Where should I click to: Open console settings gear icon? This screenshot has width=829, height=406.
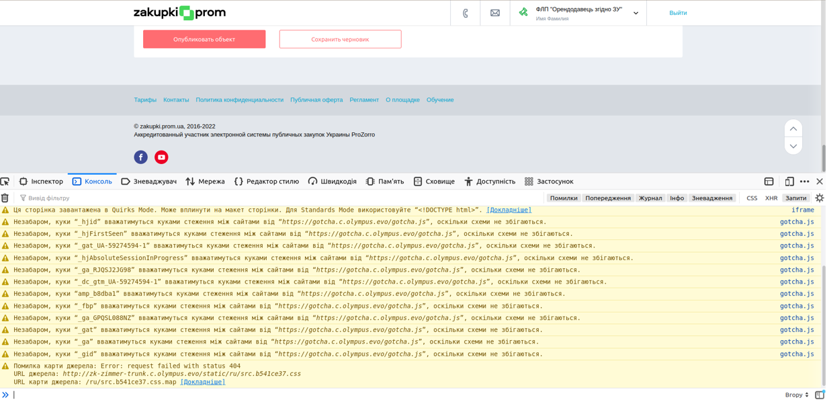[x=819, y=198]
